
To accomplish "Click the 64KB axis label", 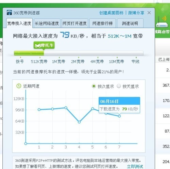I will coord(20,121).
